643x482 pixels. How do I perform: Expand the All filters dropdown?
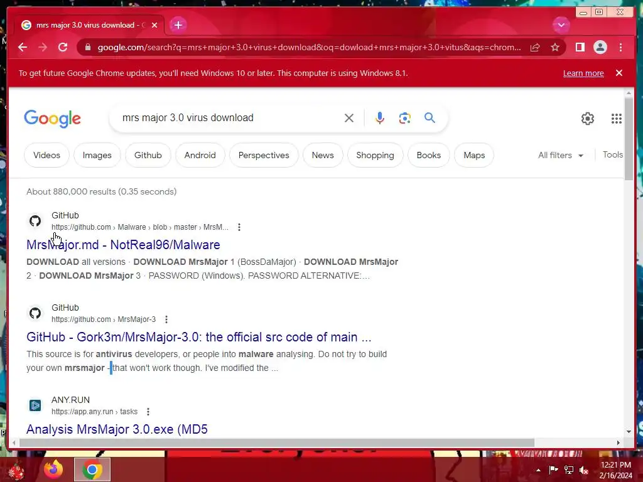coord(561,156)
